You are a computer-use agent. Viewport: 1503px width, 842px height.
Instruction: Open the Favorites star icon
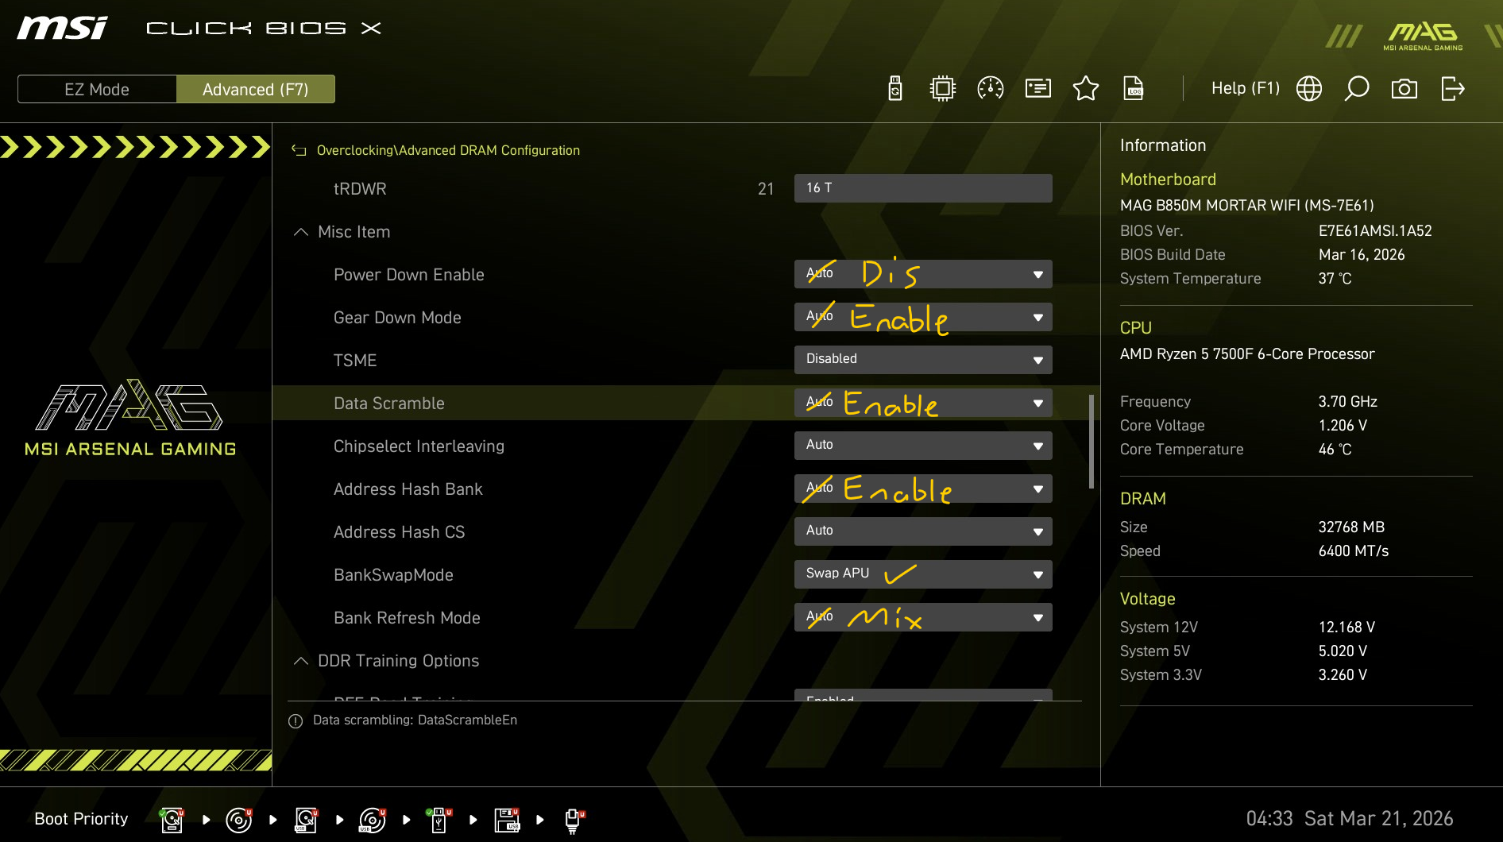(x=1086, y=88)
